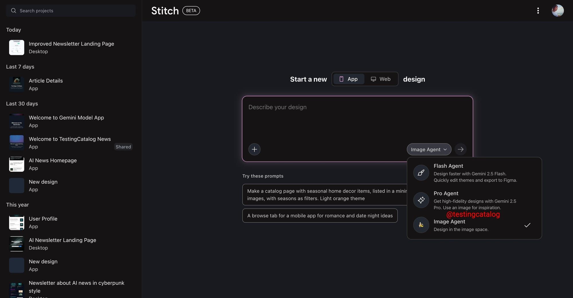This screenshot has width=573, height=298.
Task: Expand the agent selector chevron
Action: [x=445, y=149]
